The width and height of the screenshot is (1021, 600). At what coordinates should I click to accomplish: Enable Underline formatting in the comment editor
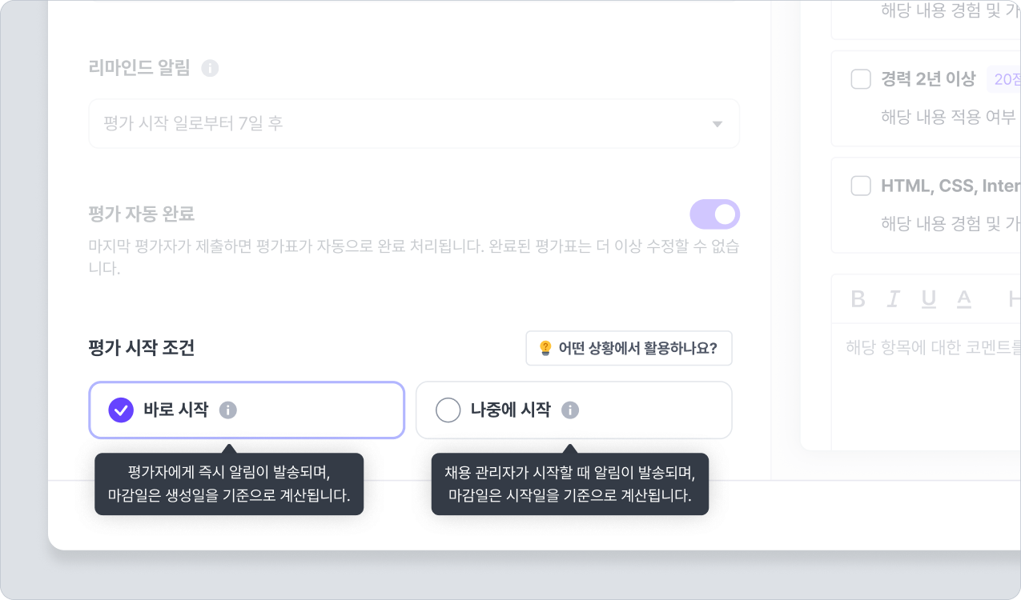[929, 299]
